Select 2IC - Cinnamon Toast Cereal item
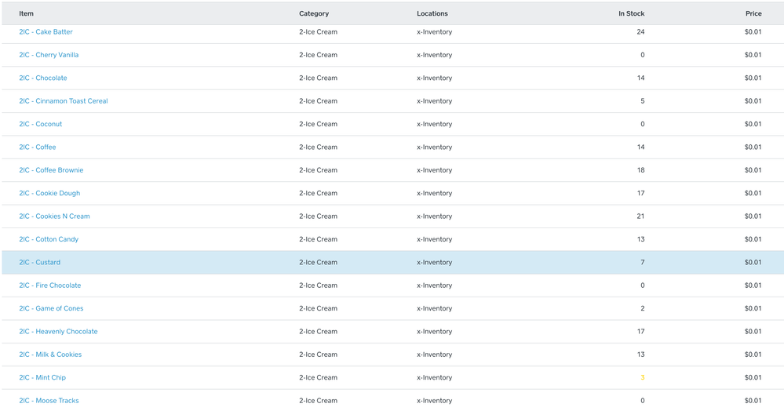This screenshot has height=411, width=784. [x=64, y=101]
